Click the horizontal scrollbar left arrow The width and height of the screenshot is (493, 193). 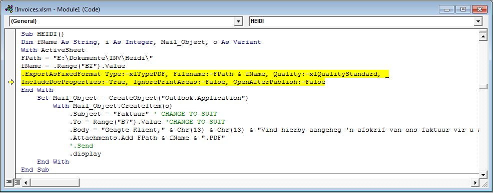(x=26, y=182)
